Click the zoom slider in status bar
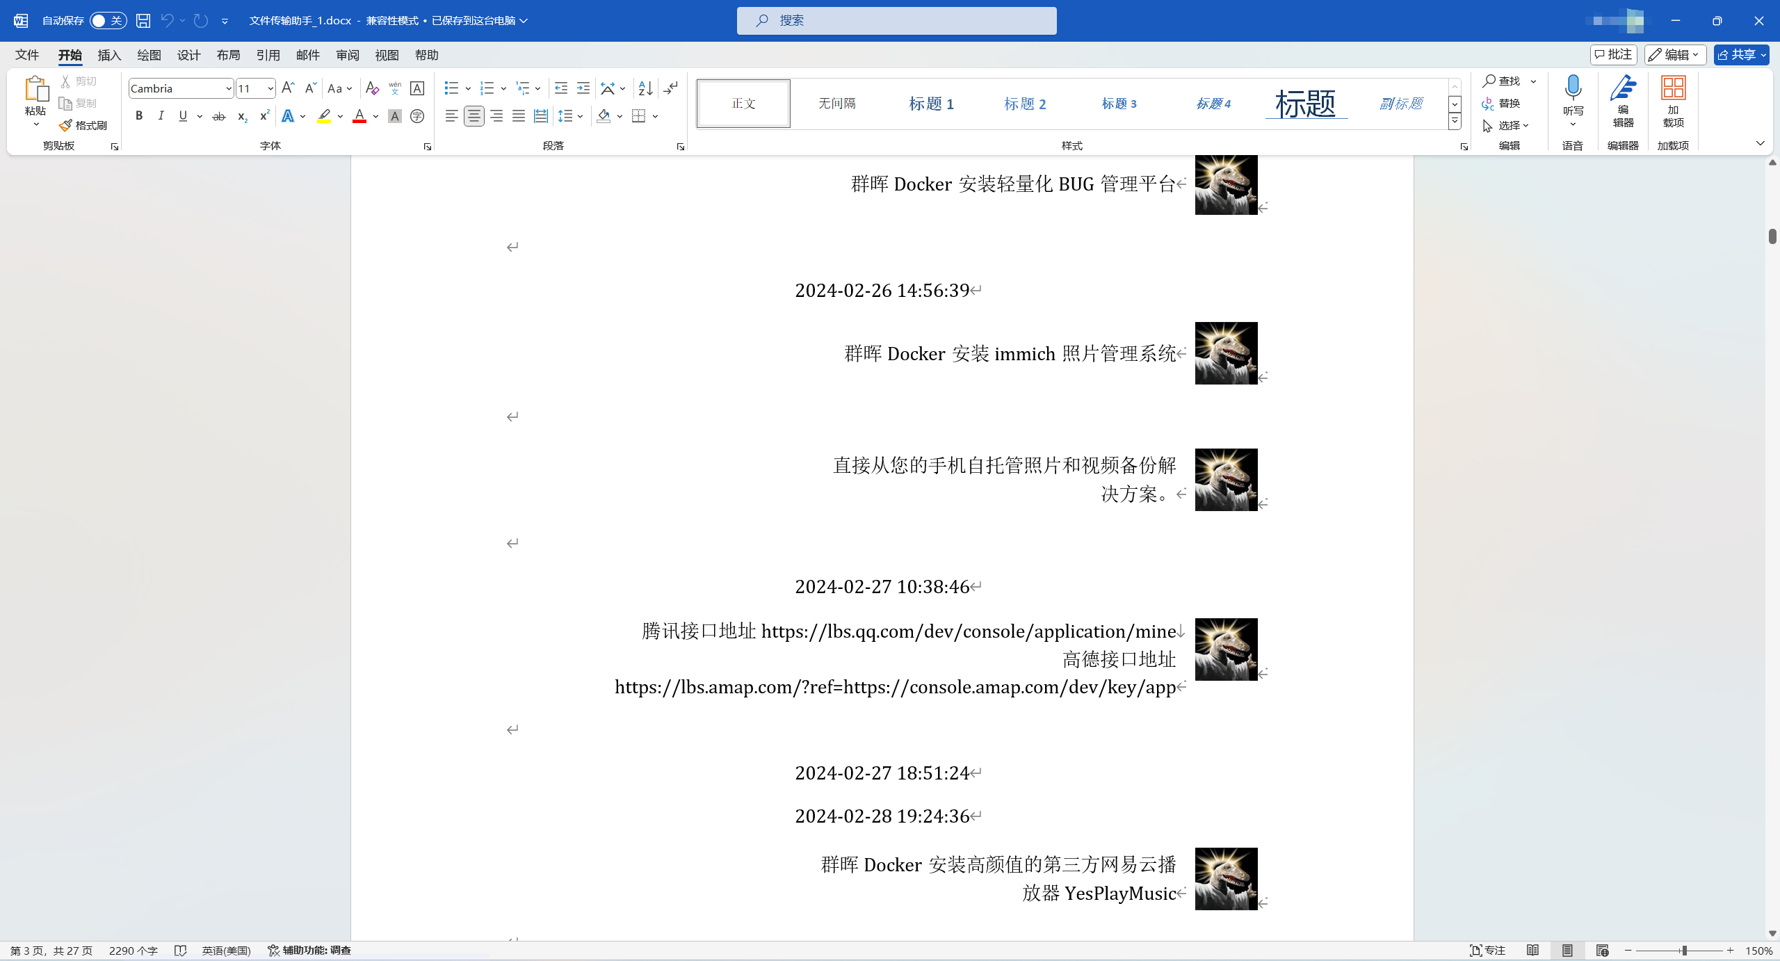This screenshot has height=961, width=1780. [x=1683, y=951]
